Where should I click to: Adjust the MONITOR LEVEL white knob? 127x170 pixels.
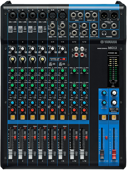point(114,93)
